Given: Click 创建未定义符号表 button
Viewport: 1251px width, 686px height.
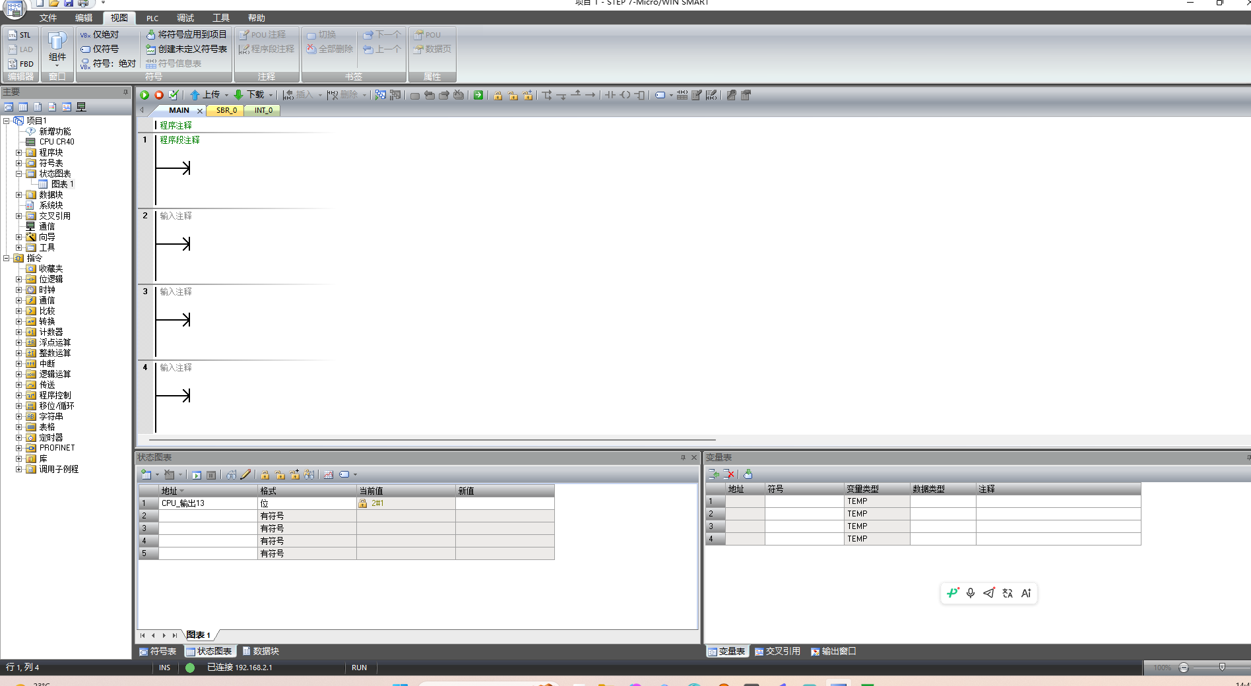Looking at the screenshot, I should 187,49.
